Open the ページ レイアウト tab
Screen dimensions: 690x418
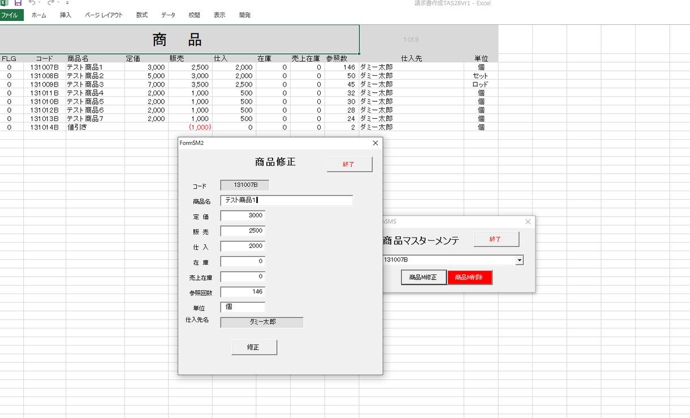(103, 15)
